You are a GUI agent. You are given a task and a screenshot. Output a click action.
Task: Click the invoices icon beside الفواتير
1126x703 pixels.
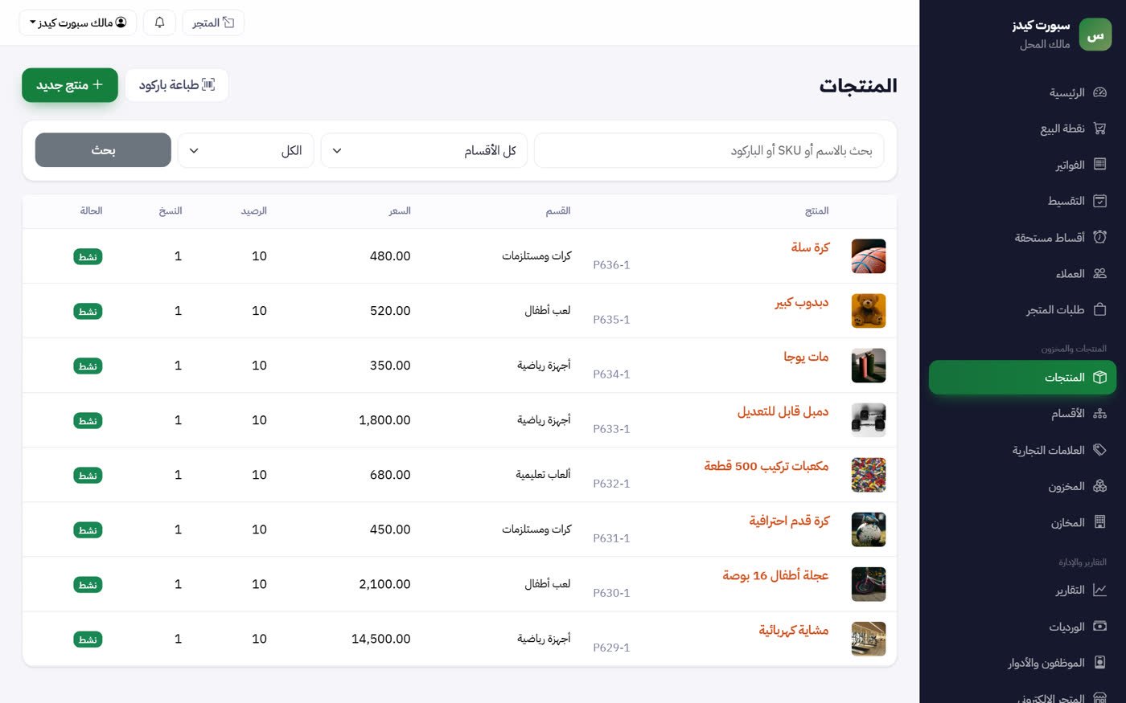click(1099, 165)
